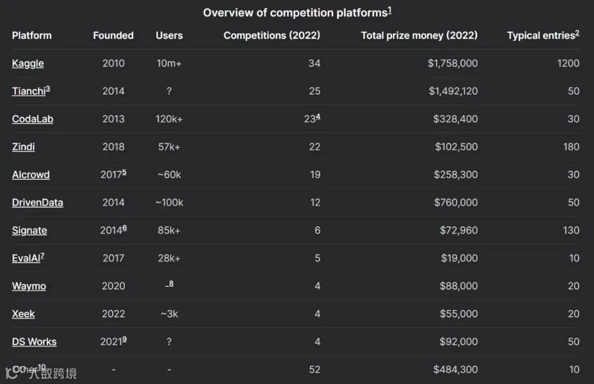The image size is (594, 384).
Task: Open the DS Works link
Action: pyautogui.click(x=34, y=342)
